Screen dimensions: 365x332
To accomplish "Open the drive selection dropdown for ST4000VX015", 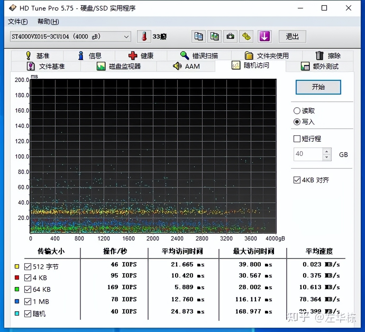I will (x=126, y=36).
